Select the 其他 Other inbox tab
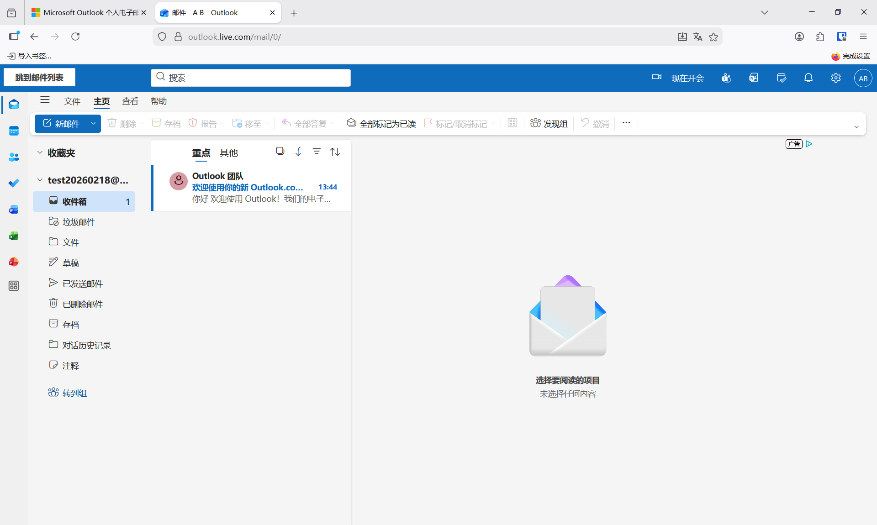This screenshot has width=877, height=525. click(x=229, y=153)
